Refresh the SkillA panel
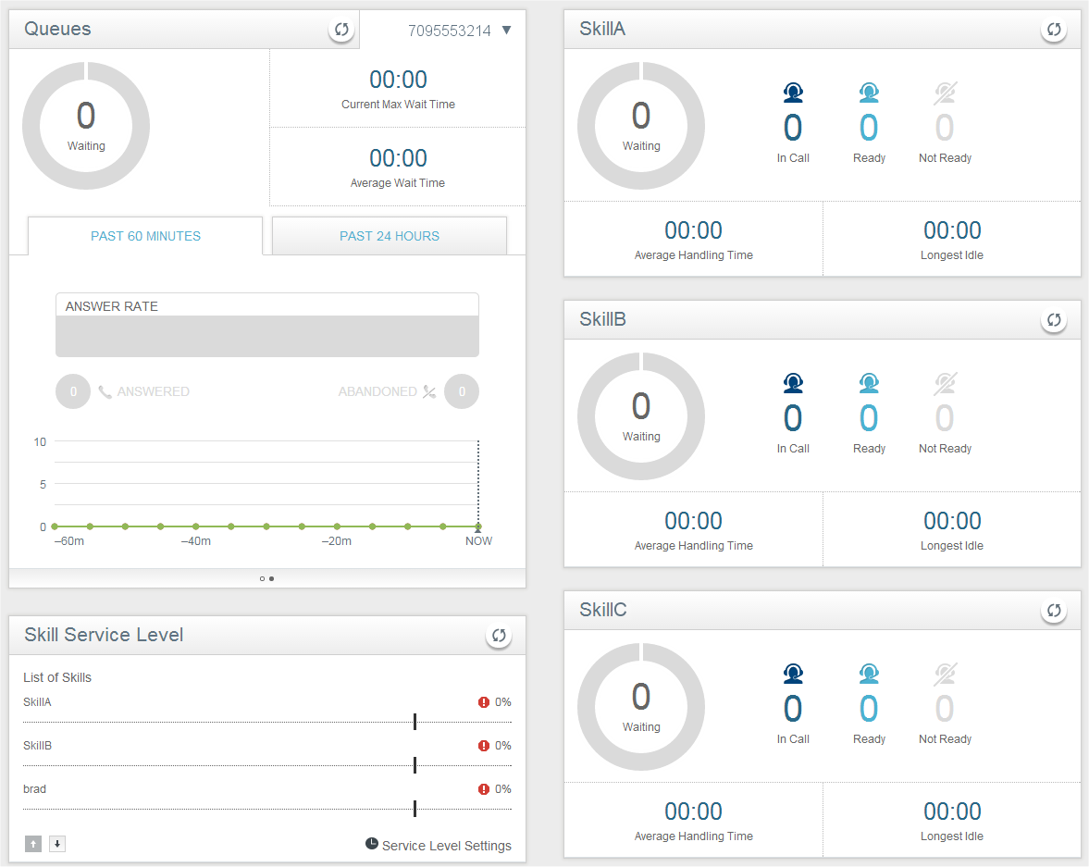Screen dimensions: 1089x867 (1053, 30)
